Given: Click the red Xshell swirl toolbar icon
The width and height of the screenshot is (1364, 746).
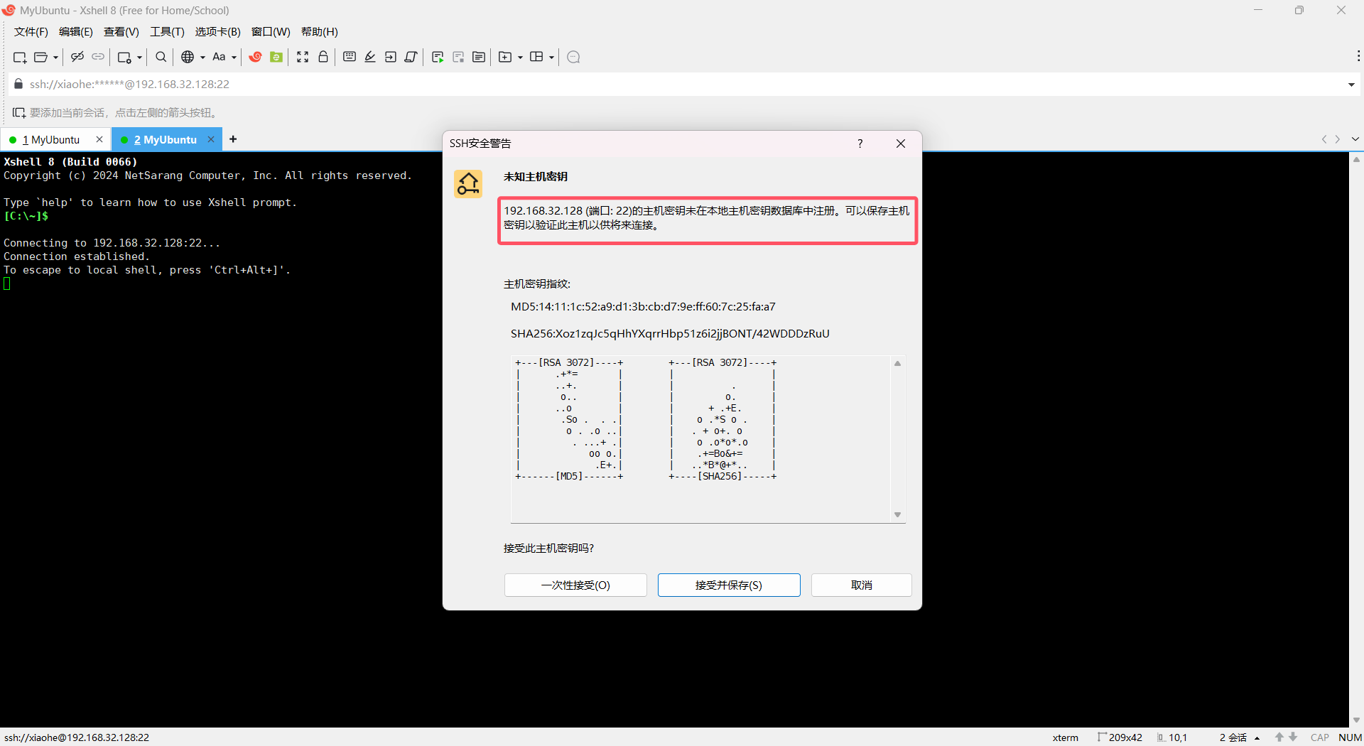Looking at the screenshot, I should click(256, 57).
